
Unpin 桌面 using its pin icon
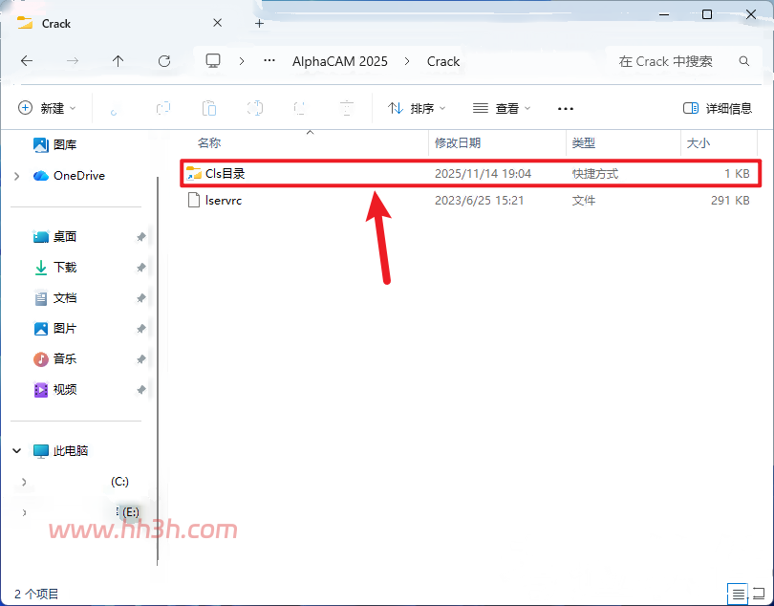(x=140, y=237)
